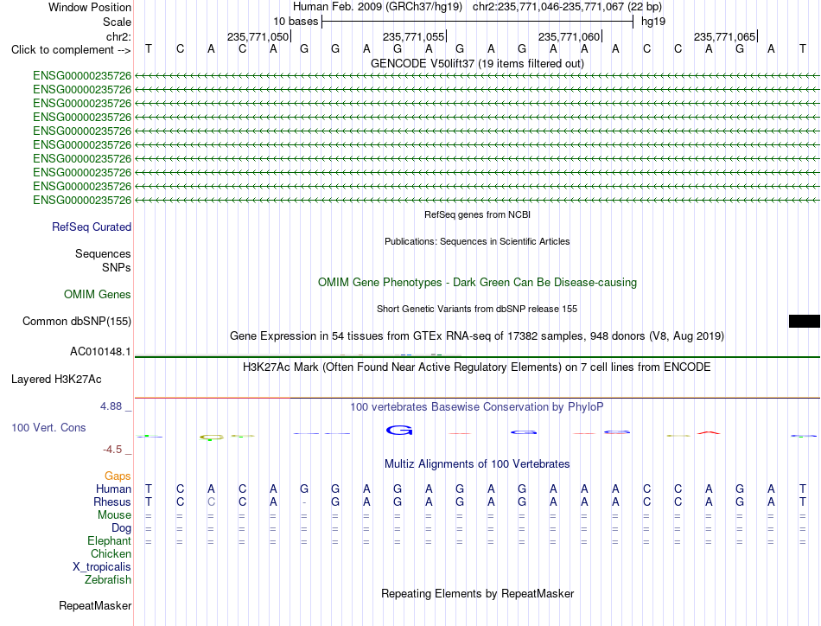Click the 'chr2:' ruler label
Image resolution: width=821 pixels, height=626 pixels.
pos(119,36)
